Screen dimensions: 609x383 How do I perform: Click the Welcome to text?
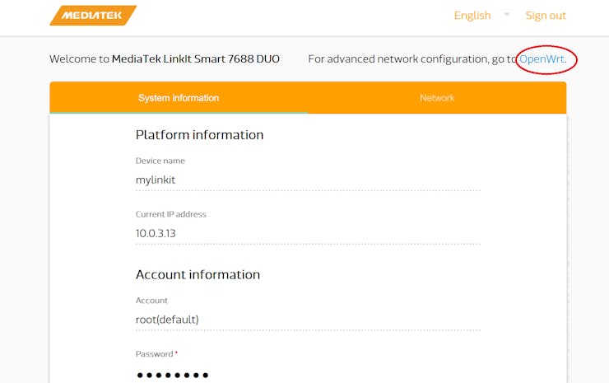click(x=79, y=58)
